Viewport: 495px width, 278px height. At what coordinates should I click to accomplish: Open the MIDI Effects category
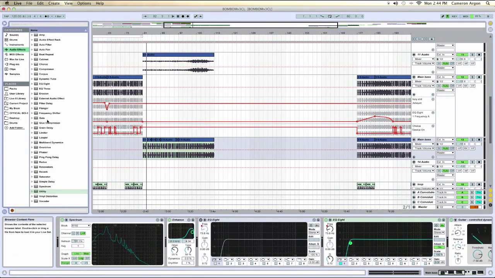(x=17, y=54)
